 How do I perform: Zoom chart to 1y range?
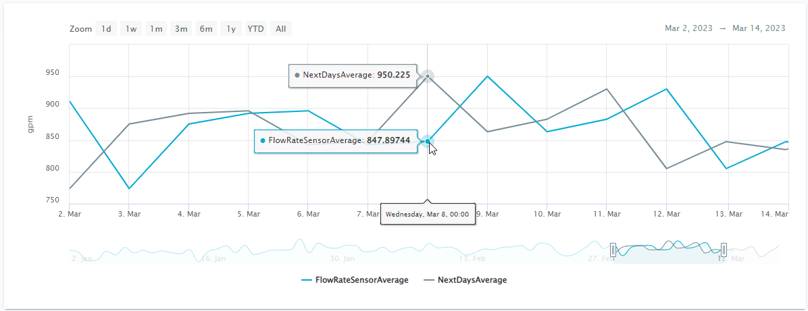pos(231,29)
